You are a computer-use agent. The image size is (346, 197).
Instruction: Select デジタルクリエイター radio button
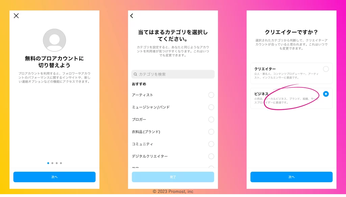tap(211, 156)
